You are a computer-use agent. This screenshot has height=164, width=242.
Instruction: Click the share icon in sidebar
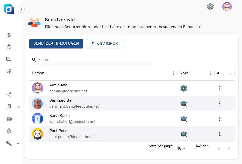pos(9,95)
